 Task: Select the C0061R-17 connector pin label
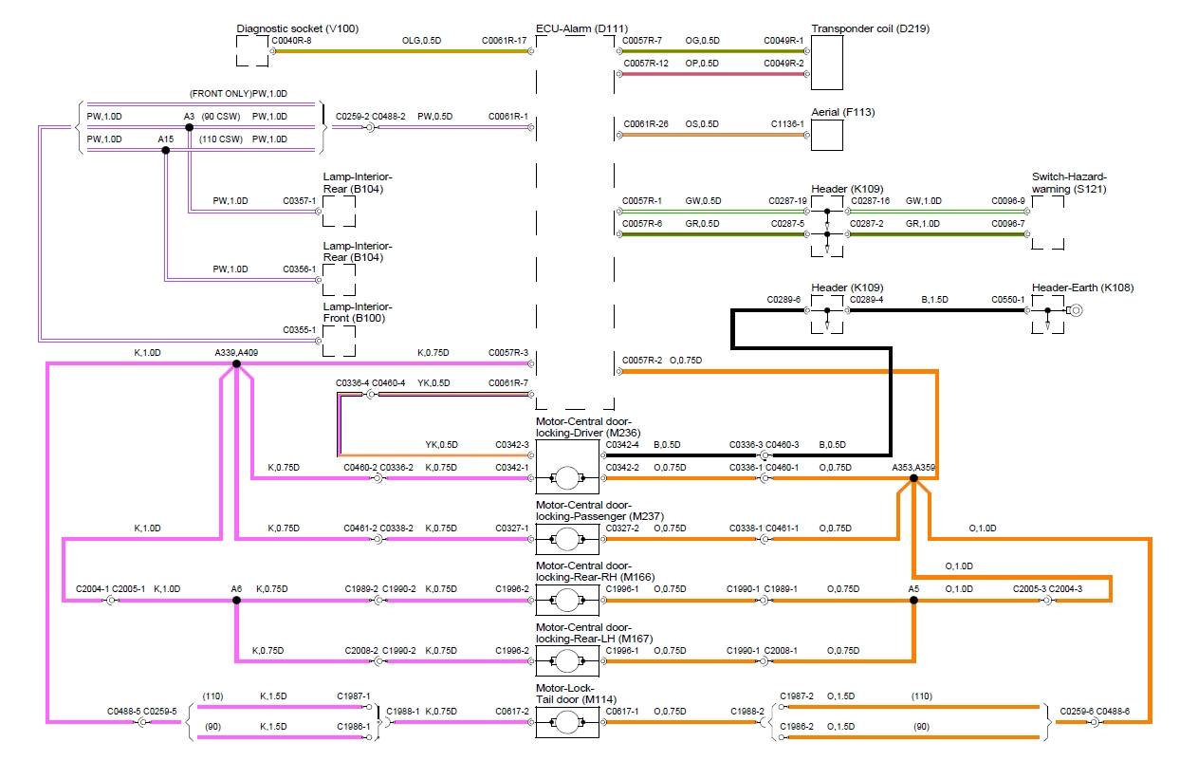click(504, 41)
